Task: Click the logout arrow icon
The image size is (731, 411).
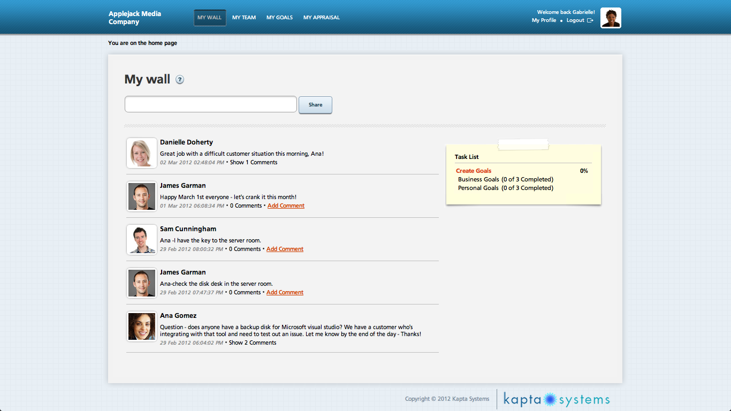Action: pos(590,20)
